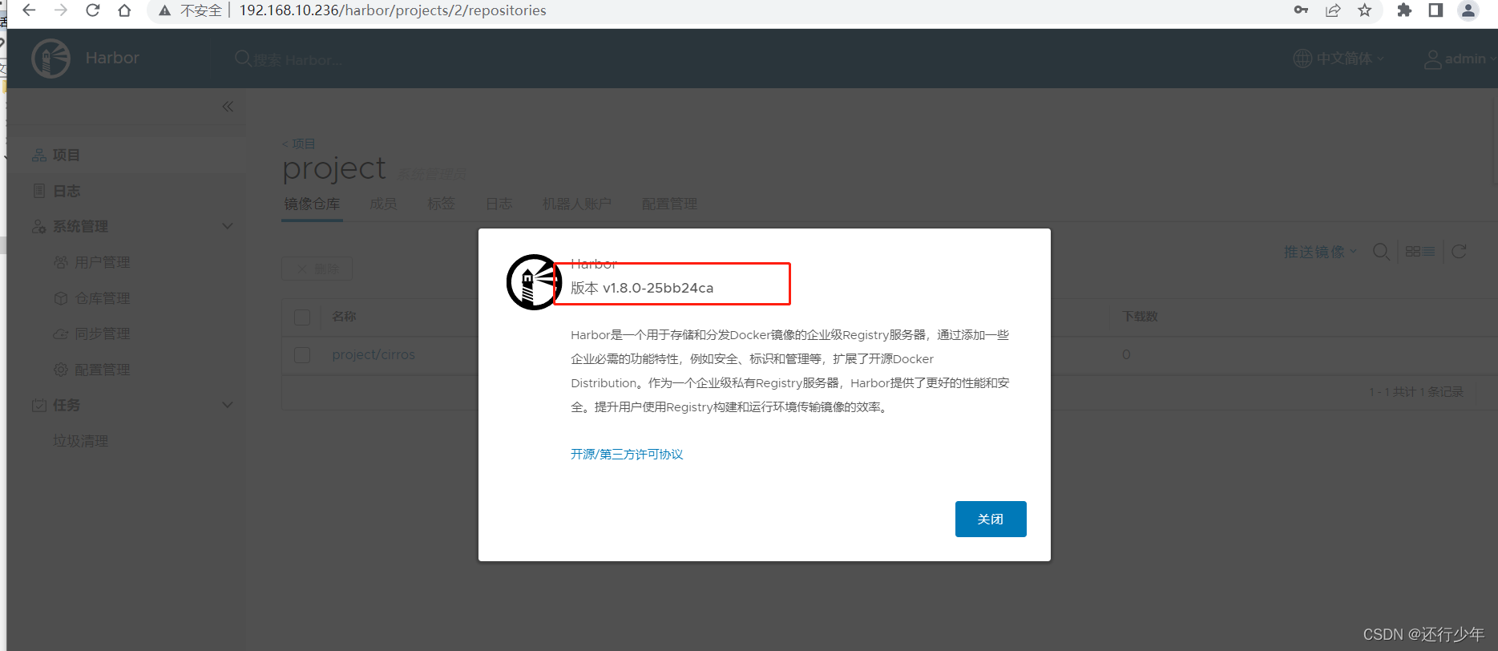
Task: Select the 镜像仓库 tab
Action: tap(312, 204)
